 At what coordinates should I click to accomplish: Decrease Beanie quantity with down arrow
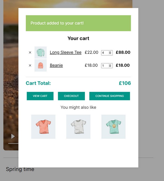[110, 67]
